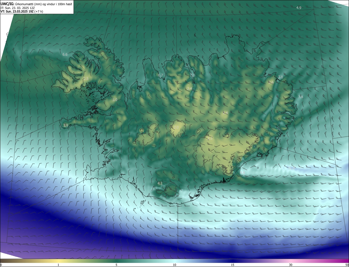This screenshot has height=267, width=349.
Task: Click the 0 tick on the color scale
Action: click(1, 265)
